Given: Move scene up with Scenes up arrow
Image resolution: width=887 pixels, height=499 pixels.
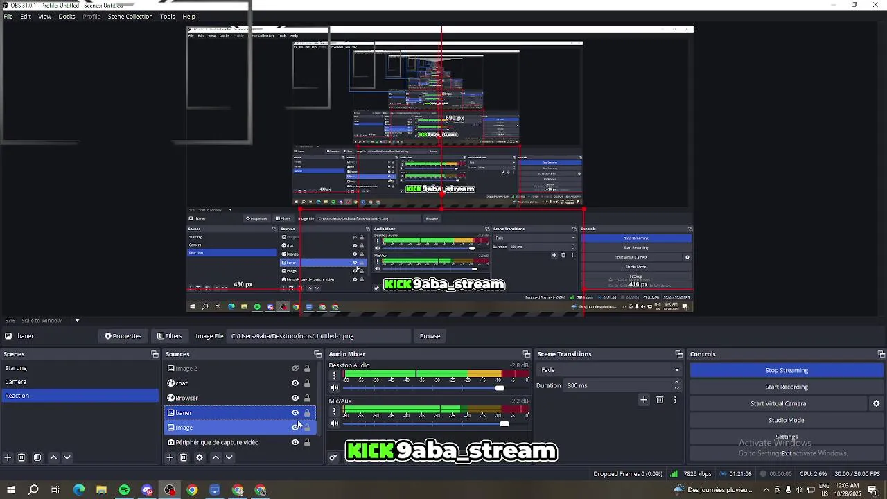Looking at the screenshot, I should click(x=53, y=457).
